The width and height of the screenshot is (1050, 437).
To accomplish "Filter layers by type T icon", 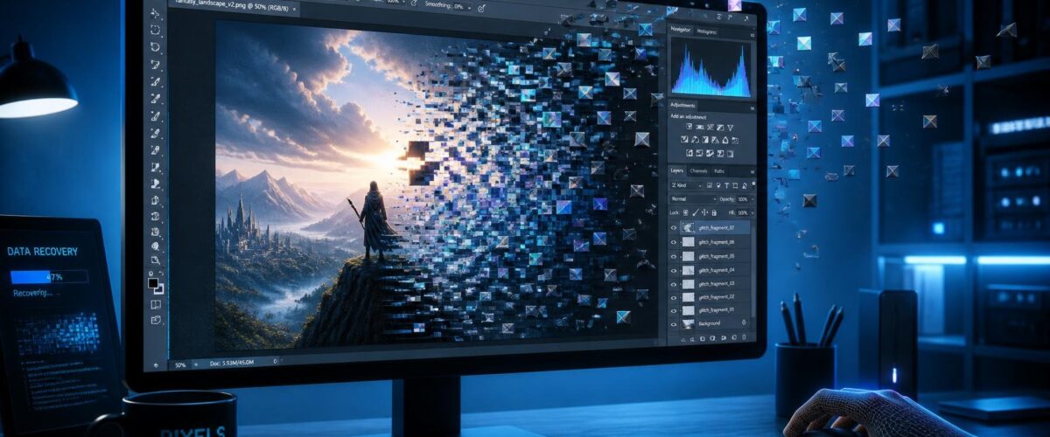I will click(x=726, y=185).
